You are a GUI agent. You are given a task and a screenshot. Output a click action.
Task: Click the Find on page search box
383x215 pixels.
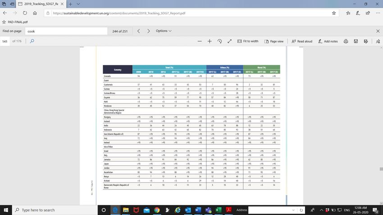click(66, 31)
